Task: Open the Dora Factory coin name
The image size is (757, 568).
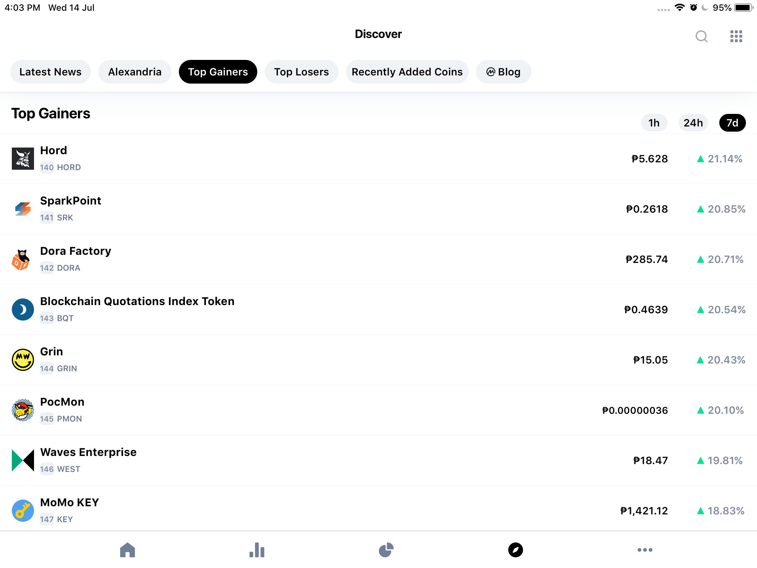Action: point(75,251)
